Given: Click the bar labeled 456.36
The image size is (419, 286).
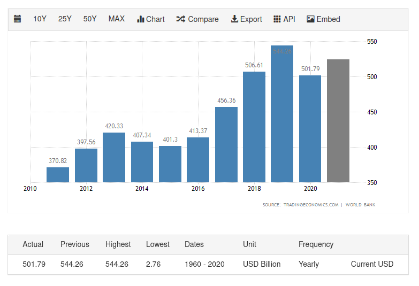Looking at the screenshot, I should 226,144.
